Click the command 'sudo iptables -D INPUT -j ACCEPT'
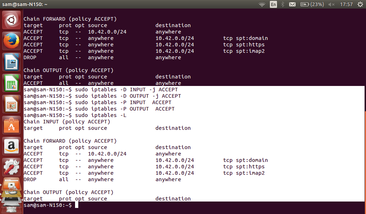This screenshot has width=366, height=214. click(126, 90)
